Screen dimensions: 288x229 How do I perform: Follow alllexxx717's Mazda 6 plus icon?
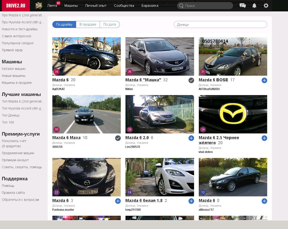(x=264, y=201)
